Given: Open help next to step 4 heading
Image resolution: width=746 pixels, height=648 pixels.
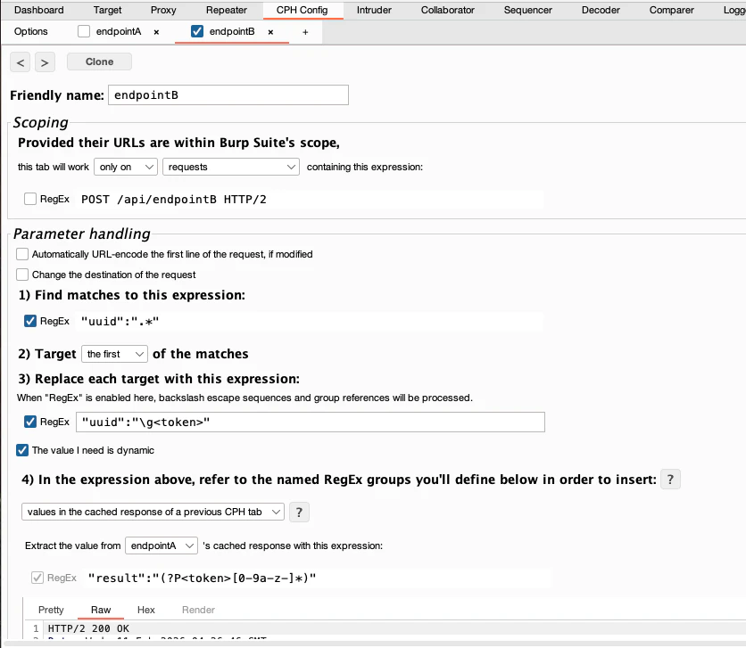Looking at the screenshot, I should (x=670, y=480).
